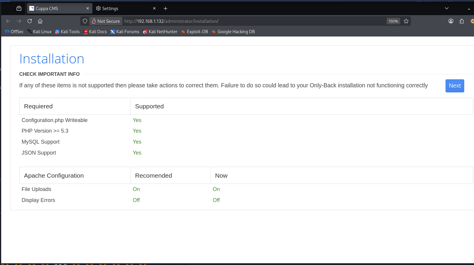Click recommended On value for File Uploads
The height and width of the screenshot is (265, 474).
136,189
